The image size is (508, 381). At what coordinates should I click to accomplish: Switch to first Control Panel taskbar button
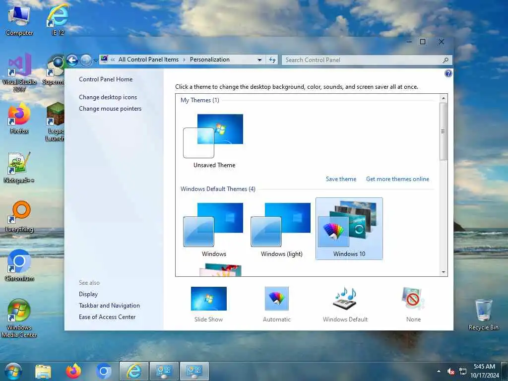pos(164,371)
